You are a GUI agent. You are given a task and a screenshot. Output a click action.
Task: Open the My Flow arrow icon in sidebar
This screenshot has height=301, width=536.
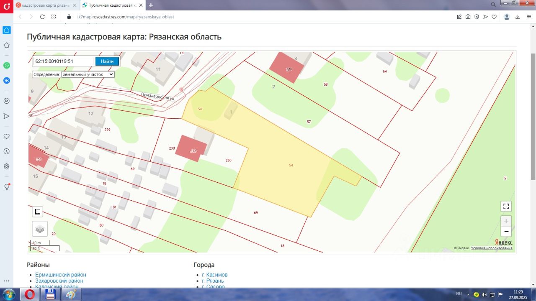(7, 116)
